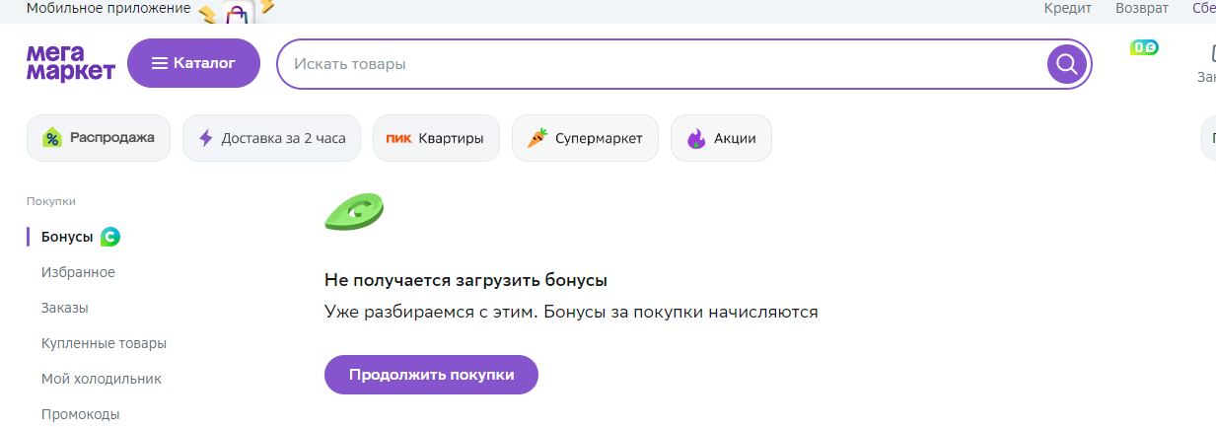Select Бонусы in the sidebar
Image resolution: width=1216 pixels, height=427 pixels.
(67, 237)
